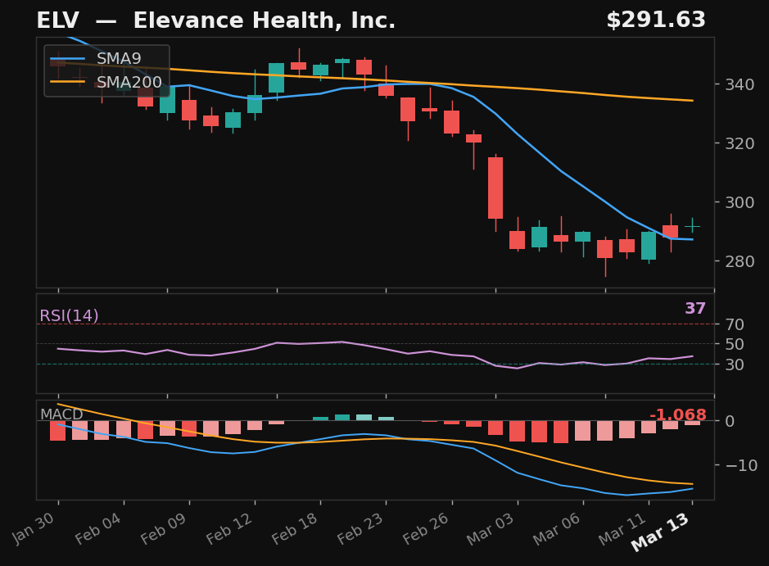Click the purple RSI value reading 37

coord(695,308)
